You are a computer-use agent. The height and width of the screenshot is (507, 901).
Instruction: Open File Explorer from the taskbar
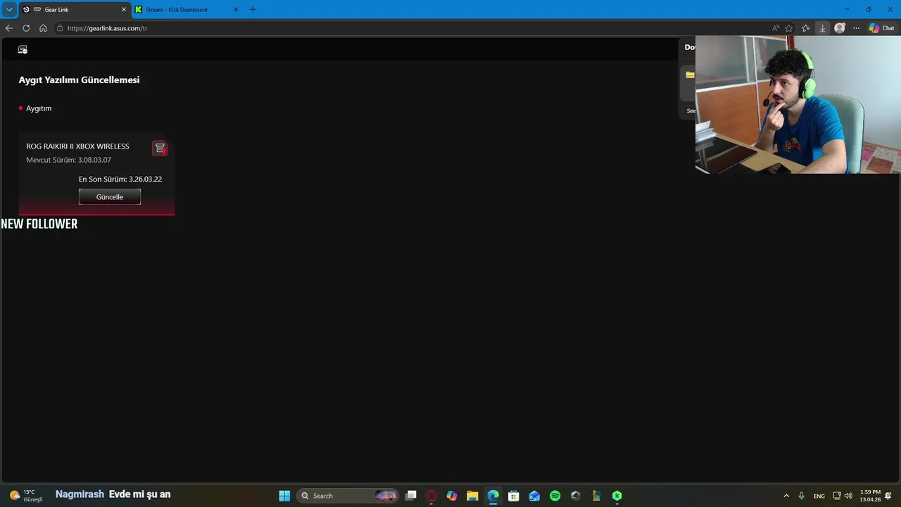pyautogui.click(x=472, y=496)
